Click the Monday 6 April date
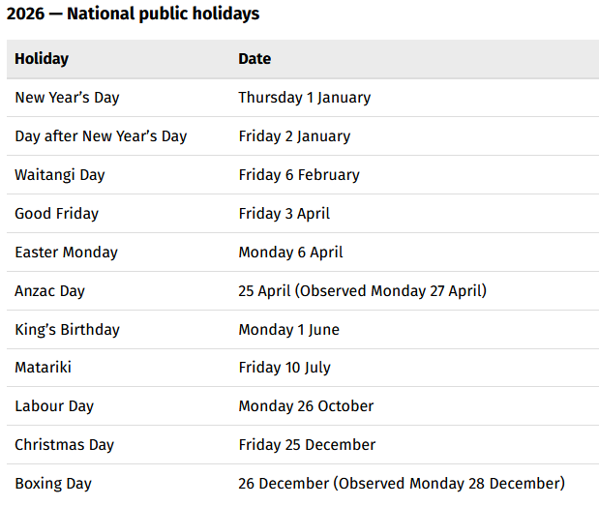 290,253
